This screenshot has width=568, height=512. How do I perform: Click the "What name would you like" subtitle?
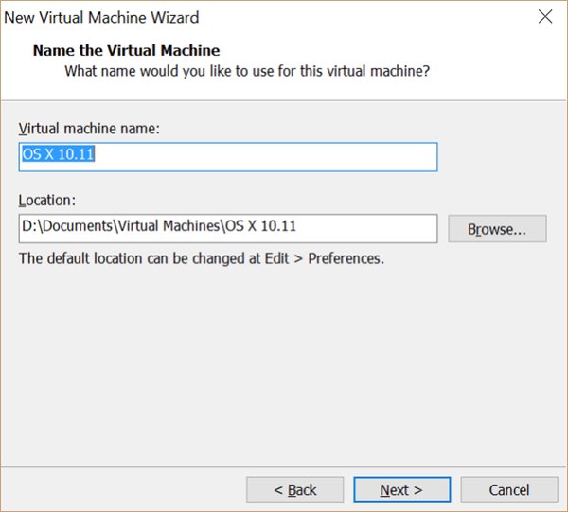pyautogui.click(x=246, y=71)
